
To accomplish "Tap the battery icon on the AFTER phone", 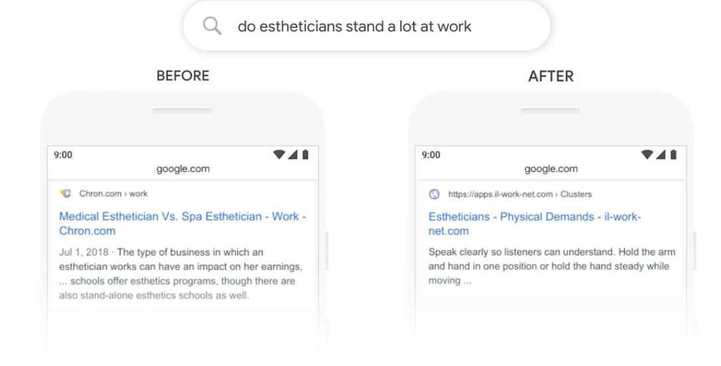I will pyautogui.click(x=673, y=154).
